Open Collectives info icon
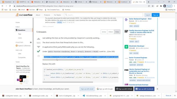Screen dimensions: 177x99 [x=31, y=42]
